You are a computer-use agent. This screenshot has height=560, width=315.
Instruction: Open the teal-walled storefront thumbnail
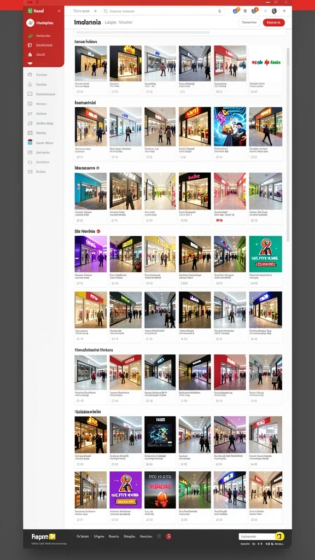pyautogui.click(x=91, y=191)
